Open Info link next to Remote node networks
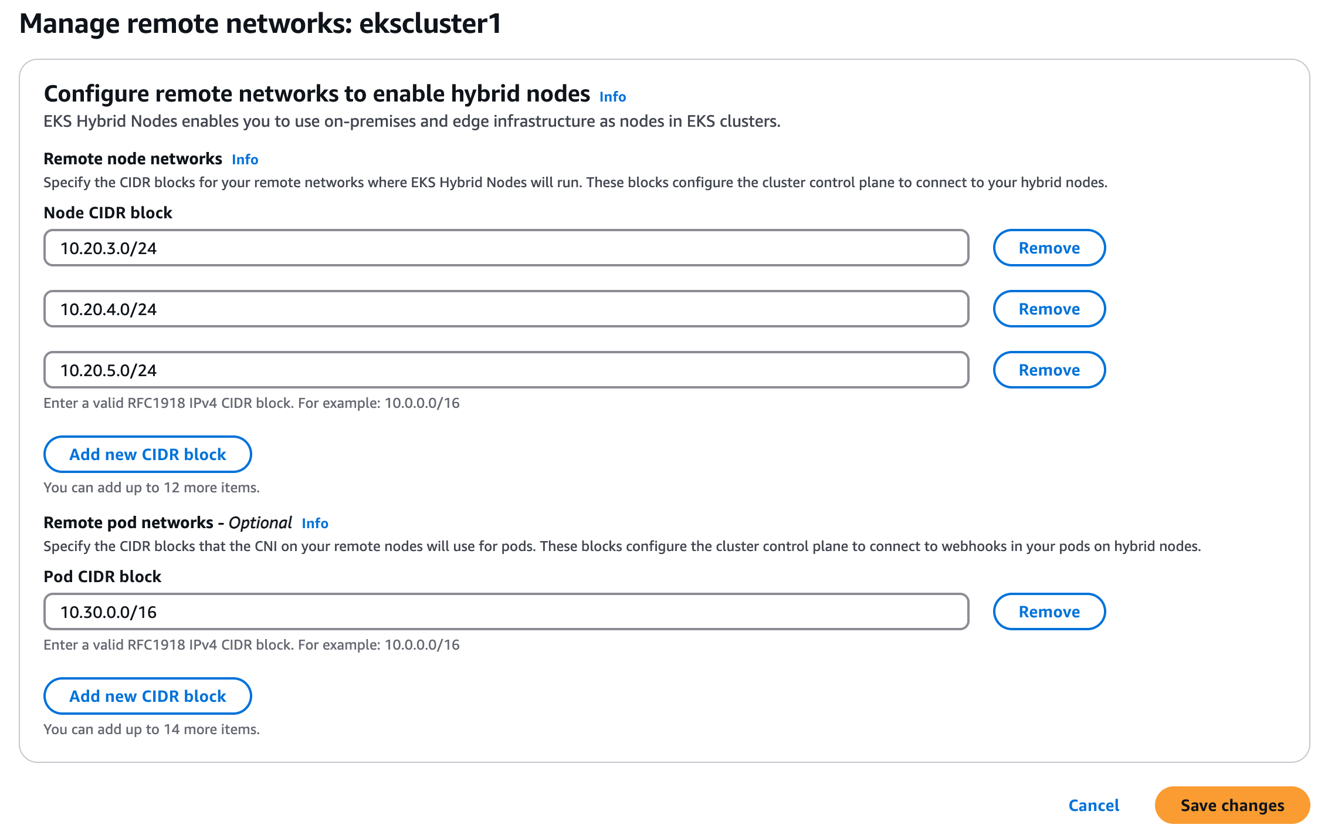 click(245, 160)
